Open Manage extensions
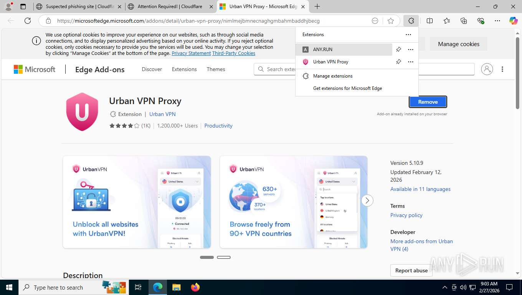Viewport: 522px width, 295px height. coord(357,76)
